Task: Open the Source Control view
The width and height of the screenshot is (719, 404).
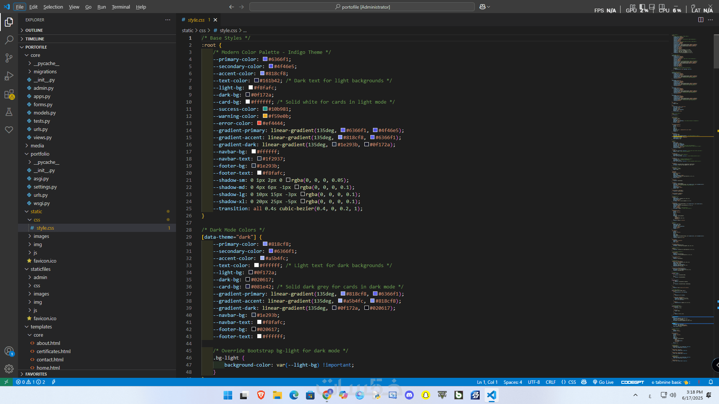Action: pyautogui.click(x=9, y=58)
